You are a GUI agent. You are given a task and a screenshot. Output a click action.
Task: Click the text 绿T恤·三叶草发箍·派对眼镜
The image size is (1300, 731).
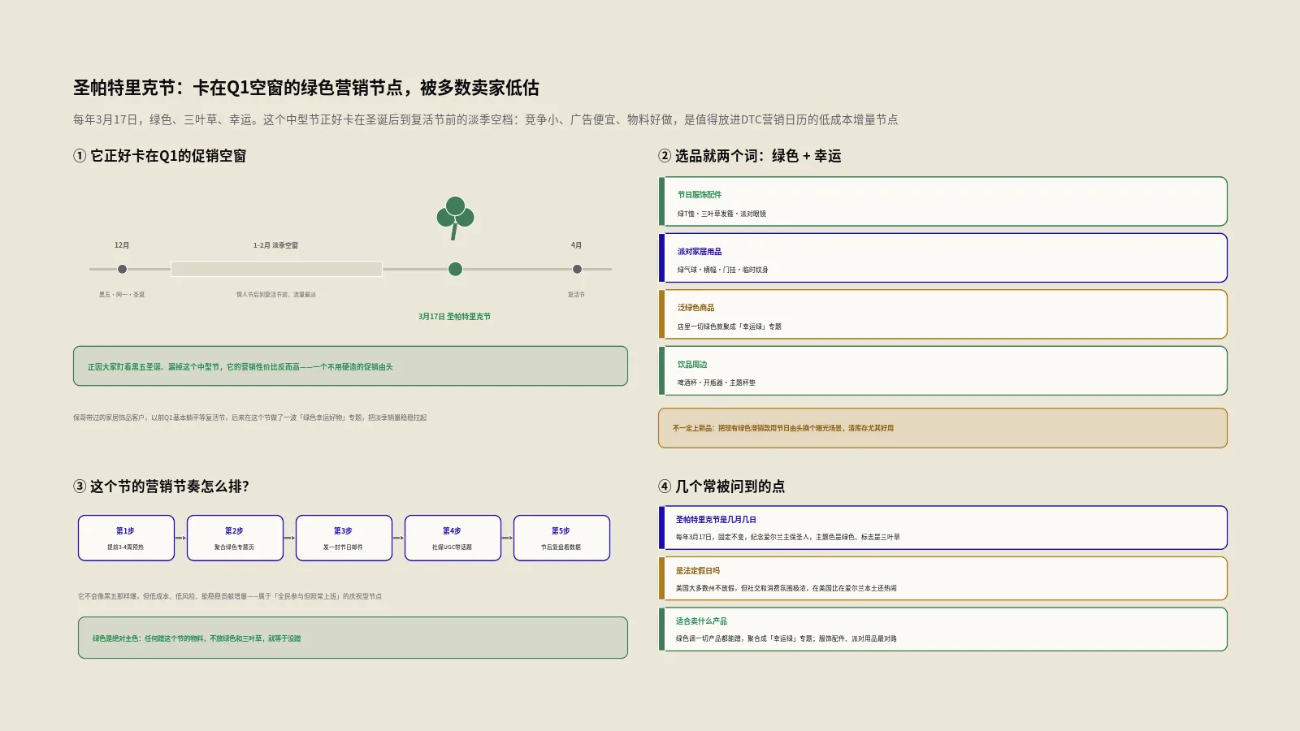pos(721,214)
